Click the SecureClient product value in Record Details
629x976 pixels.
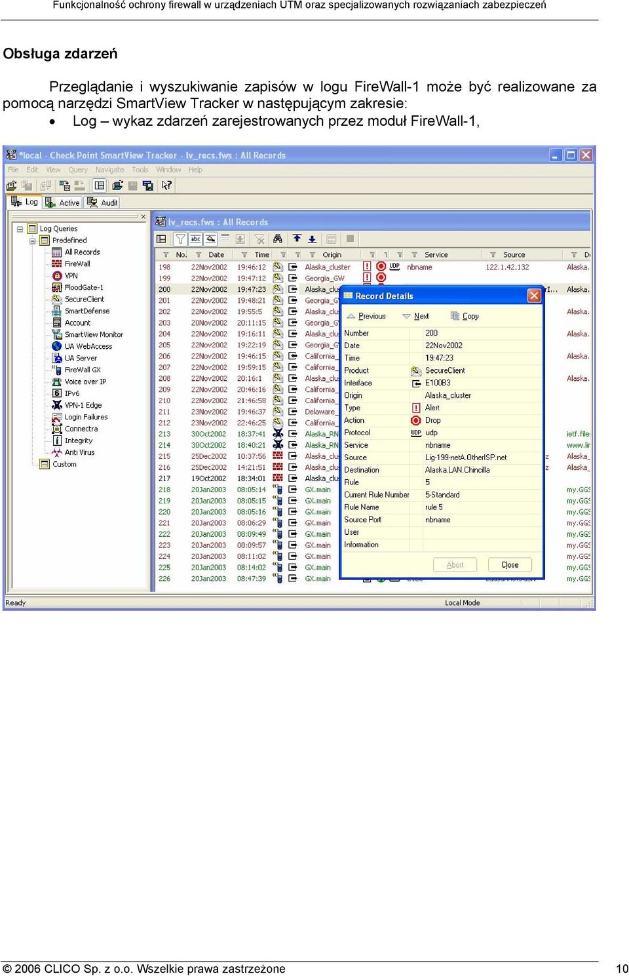[445, 371]
